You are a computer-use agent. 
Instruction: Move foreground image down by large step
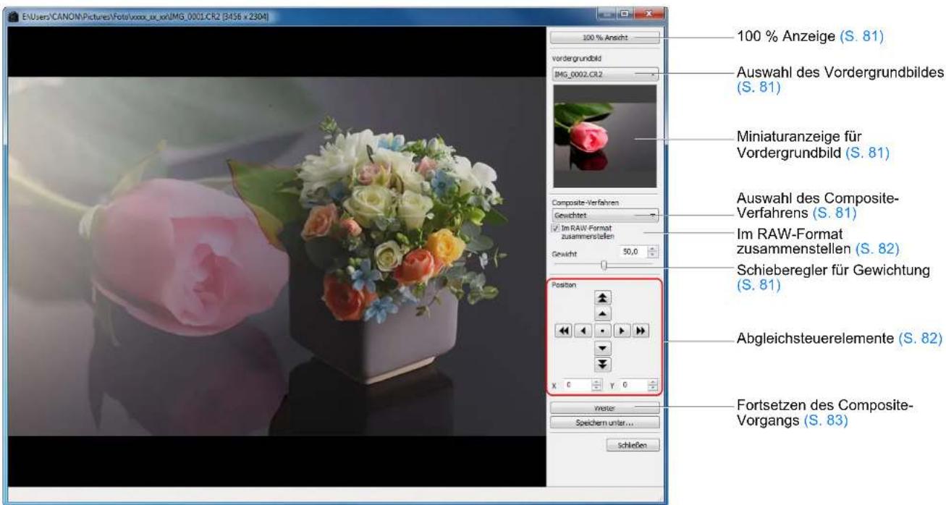pos(604,365)
